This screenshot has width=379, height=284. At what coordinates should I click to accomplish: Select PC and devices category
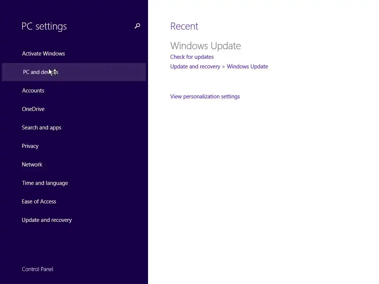tap(74, 72)
